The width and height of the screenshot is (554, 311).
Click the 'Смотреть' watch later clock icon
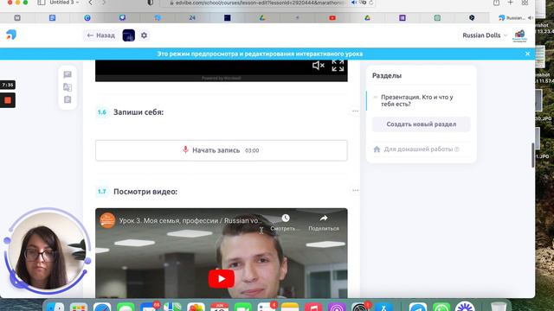click(286, 219)
